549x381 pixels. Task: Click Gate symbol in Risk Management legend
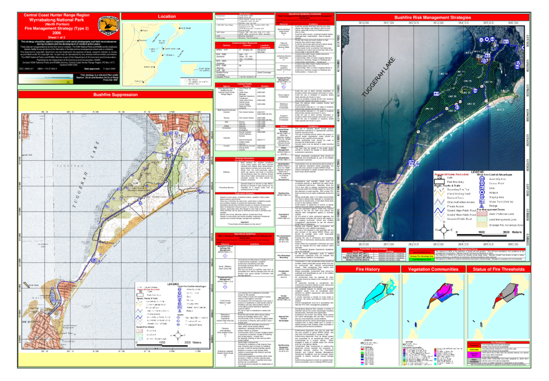click(440, 177)
